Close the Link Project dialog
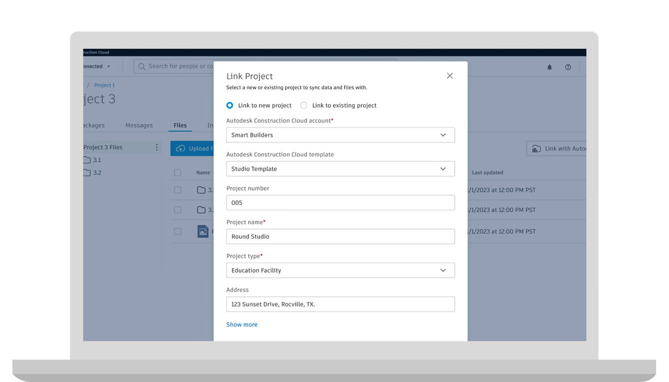 click(x=450, y=76)
